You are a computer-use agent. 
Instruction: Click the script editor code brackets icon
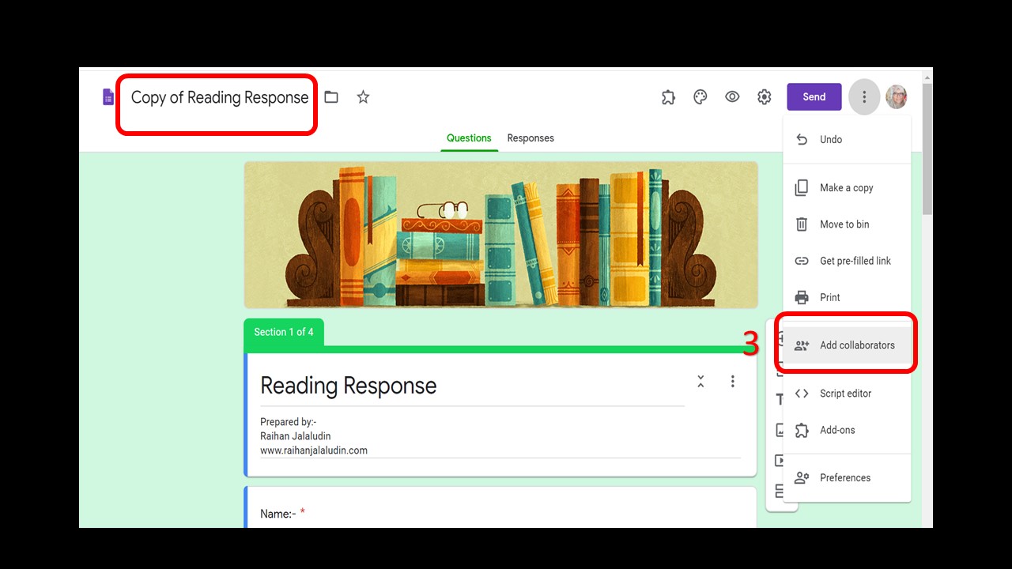coord(802,394)
